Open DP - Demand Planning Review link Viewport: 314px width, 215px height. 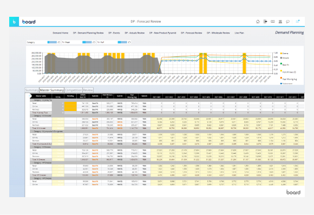(88, 33)
